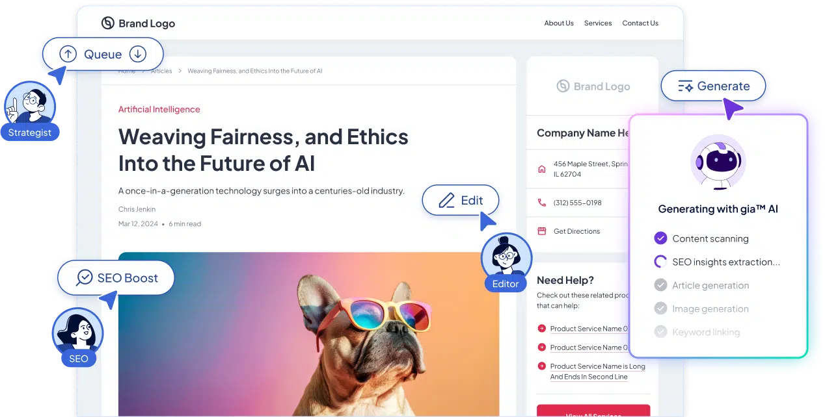Click the Get Directions storefront icon
Screen dimensions: 825x417
(x=541, y=231)
